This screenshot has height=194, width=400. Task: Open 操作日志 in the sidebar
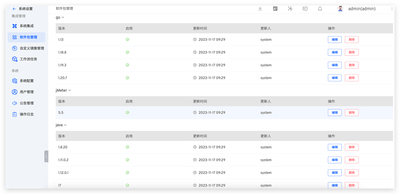point(27,114)
